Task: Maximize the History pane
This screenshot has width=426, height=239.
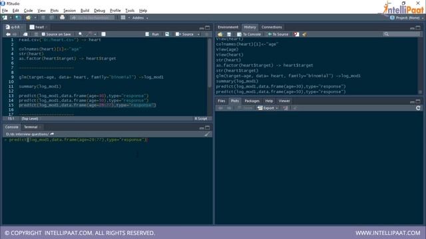Action: [x=418, y=28]
